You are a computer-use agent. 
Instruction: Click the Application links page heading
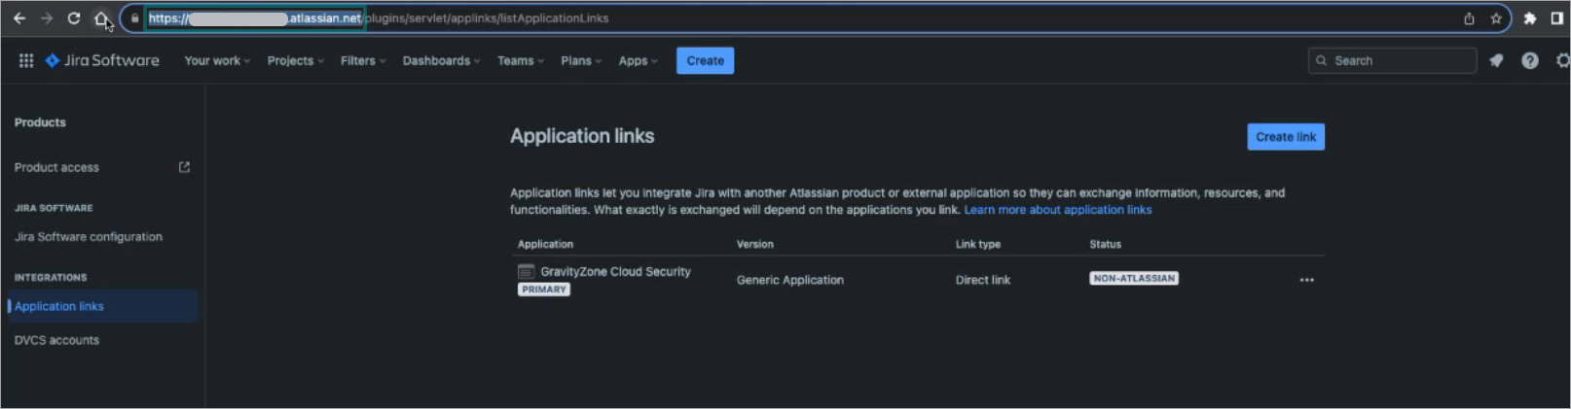[x=582, y=136]
